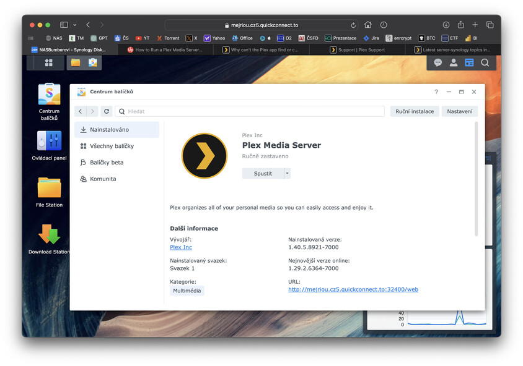Open the enrcrypt bookmark

pos(398,38)
